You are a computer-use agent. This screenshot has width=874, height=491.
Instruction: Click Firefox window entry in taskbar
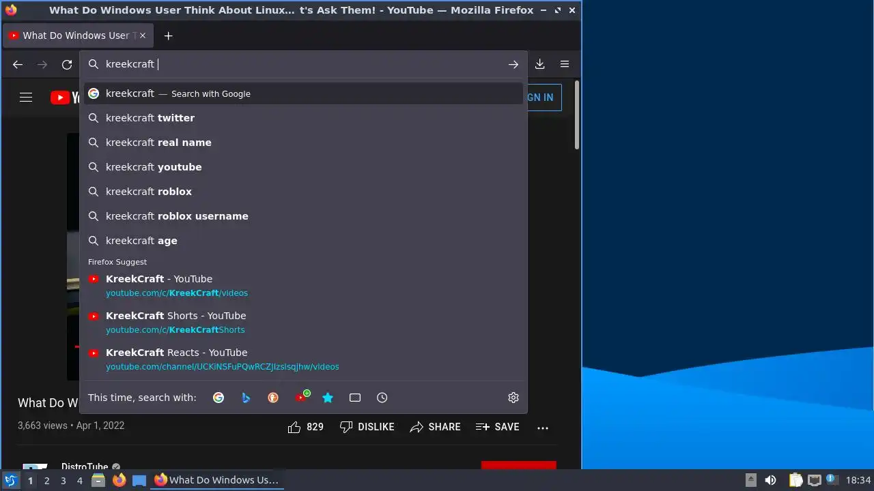point(216,480)
